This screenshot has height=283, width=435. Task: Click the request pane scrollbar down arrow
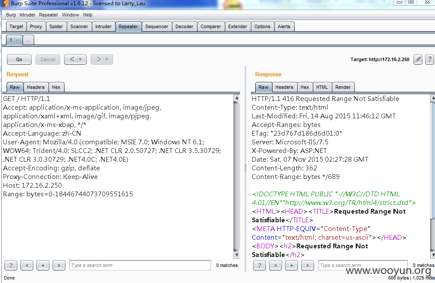[x=237, y=255]
